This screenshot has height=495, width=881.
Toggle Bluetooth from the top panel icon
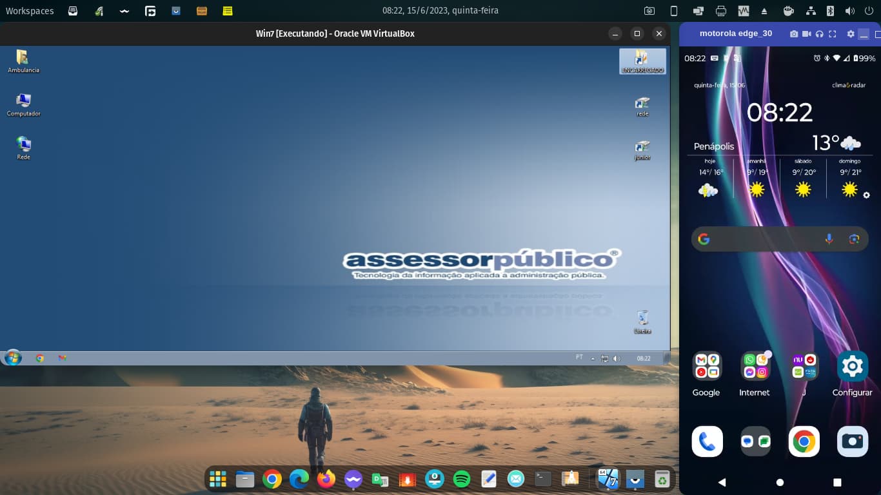click(x=831, y=11)
